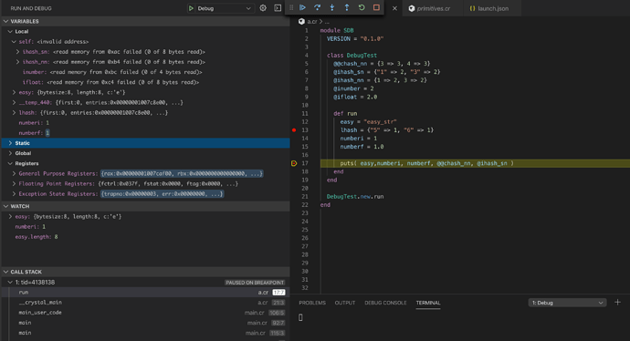
Task: Open launch.json via gear icon
Action: pyautogui.click(x=263, y=8)
